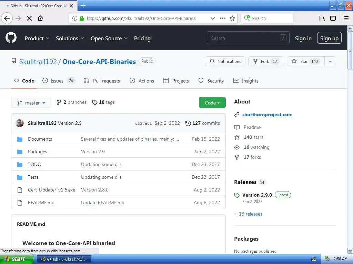Click the Pricing link in header
This screenshot has width=353, height=264.
click(x=142, y=38)
